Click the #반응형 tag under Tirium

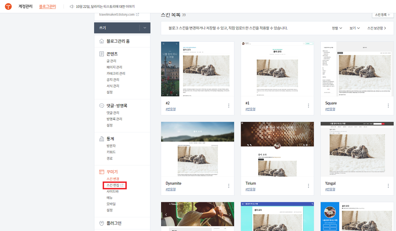[250, 189]
